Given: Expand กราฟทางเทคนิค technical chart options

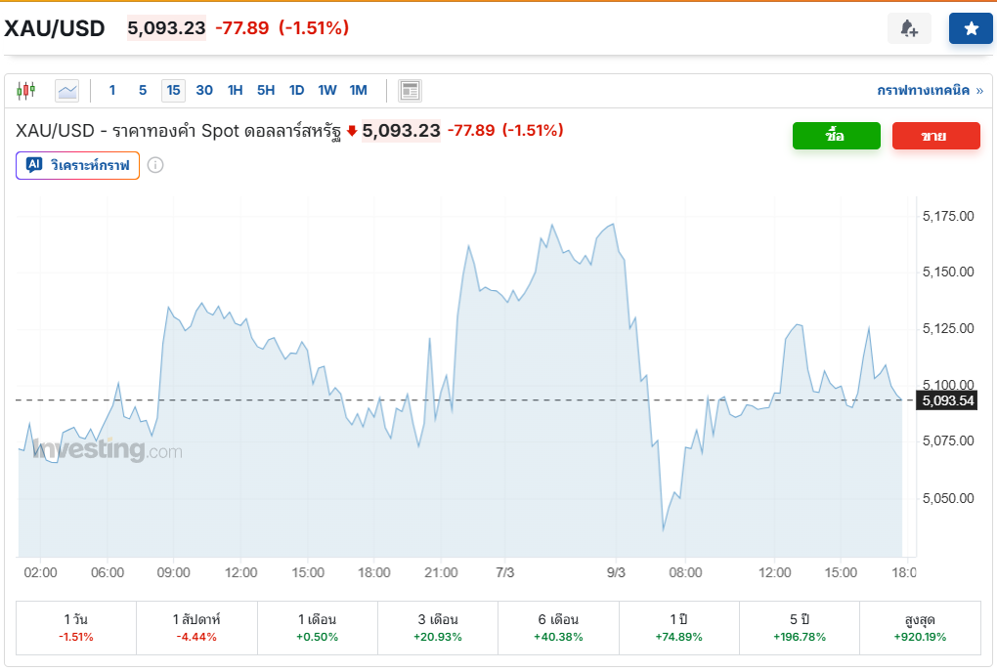Looking at the screenshot, I should [x=929, y=89].
